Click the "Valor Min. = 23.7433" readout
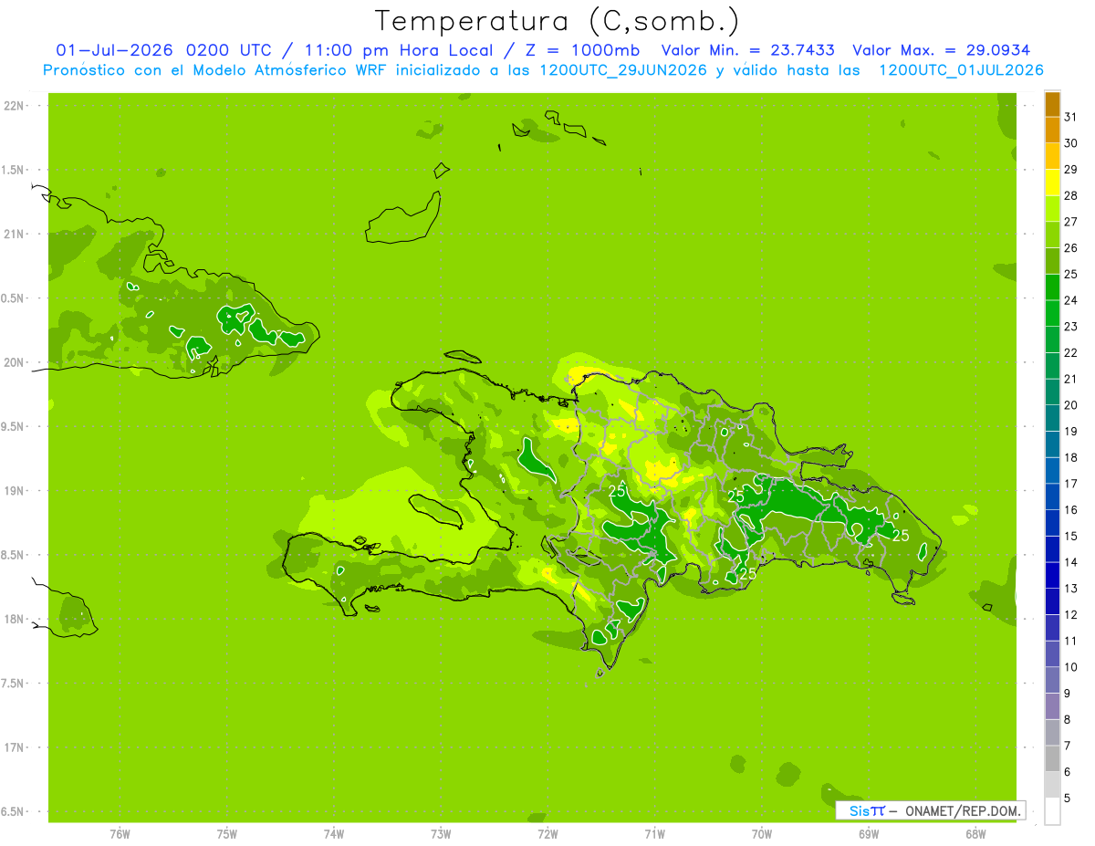 pos(748,50)
